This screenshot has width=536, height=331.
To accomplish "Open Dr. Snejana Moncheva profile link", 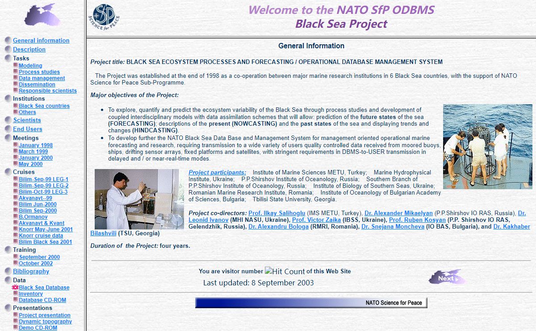I will pyautogui.click(x=392, y=226).
